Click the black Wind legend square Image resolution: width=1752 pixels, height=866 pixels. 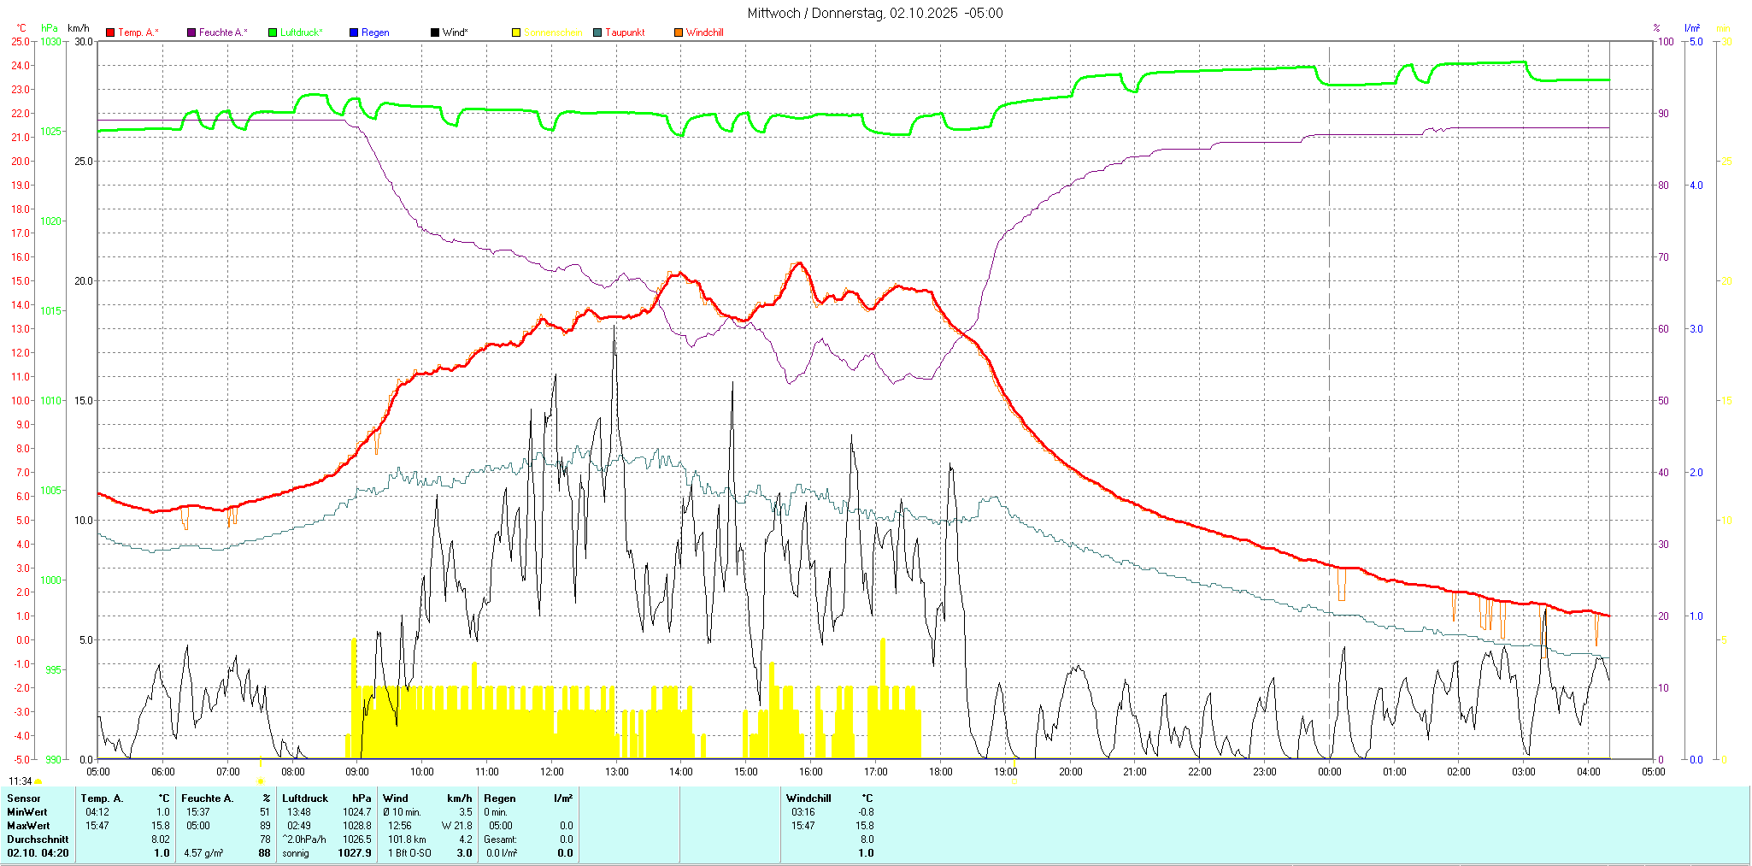435,32
